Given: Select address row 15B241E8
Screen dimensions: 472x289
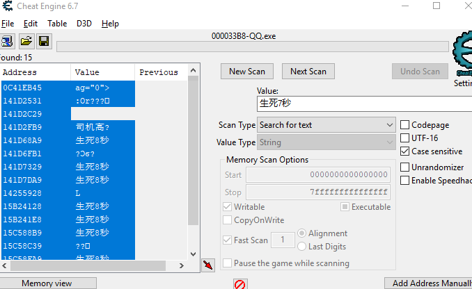Looking at the screenshot, I should [x=68, y=220].
